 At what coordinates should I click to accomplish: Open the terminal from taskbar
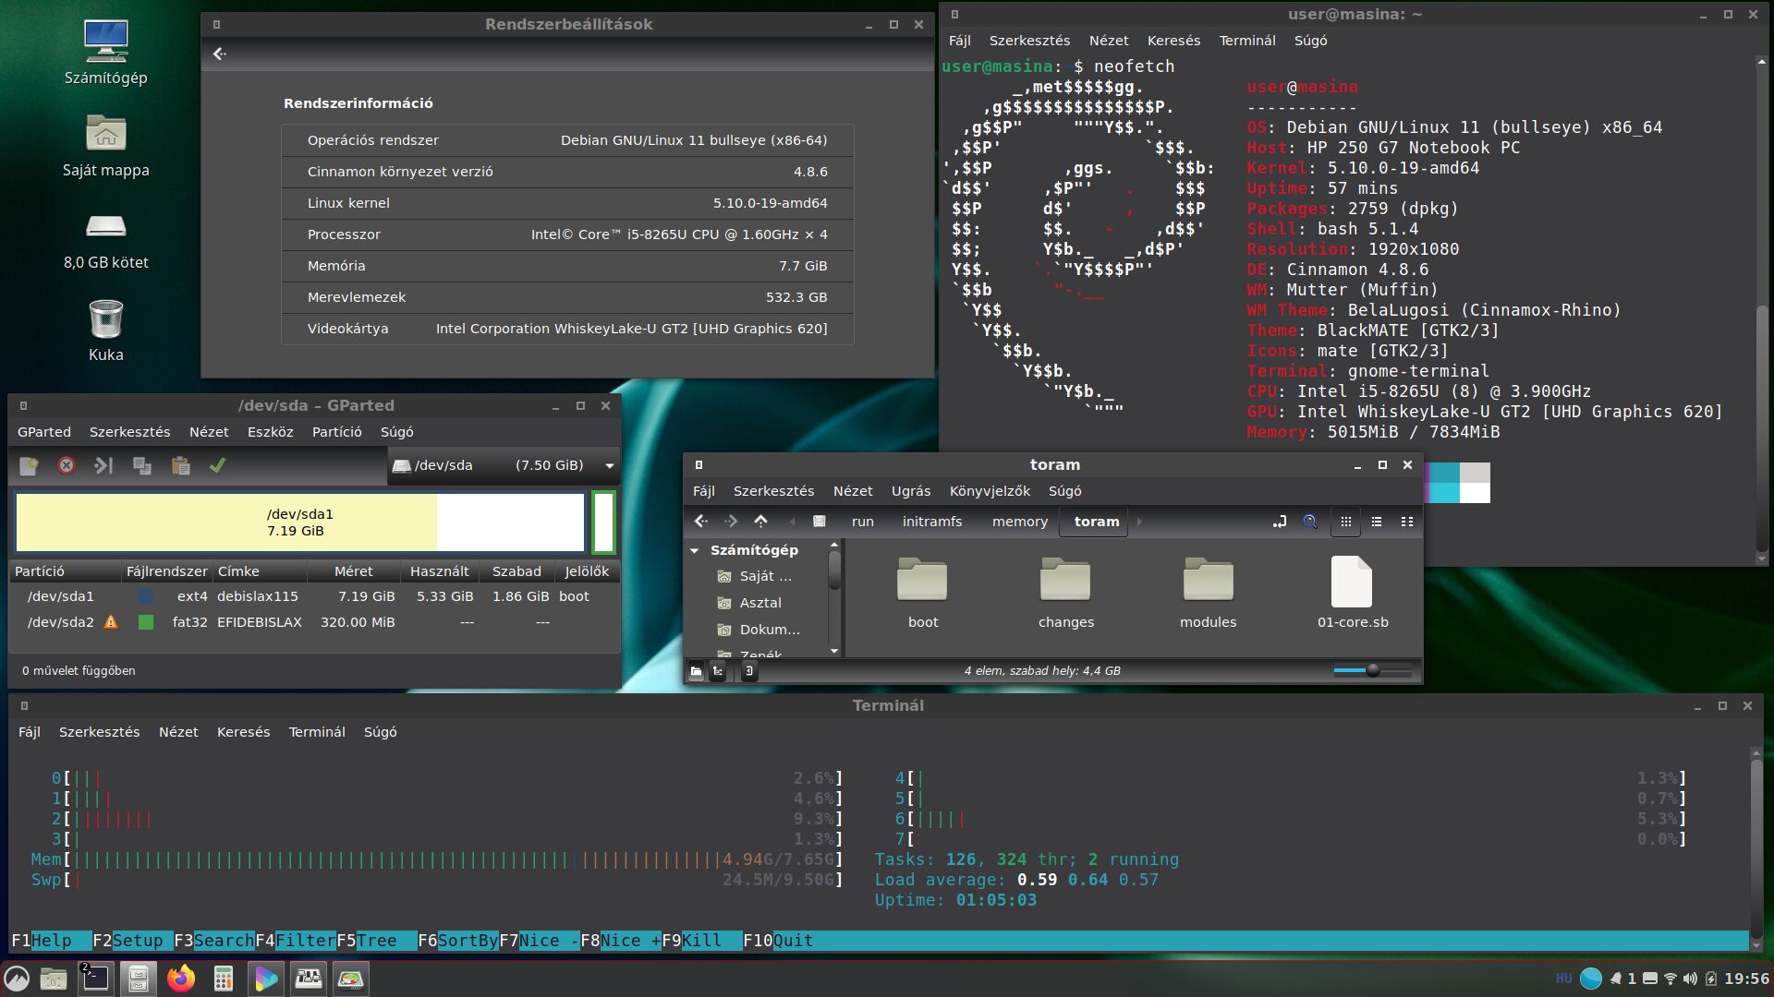95,979
